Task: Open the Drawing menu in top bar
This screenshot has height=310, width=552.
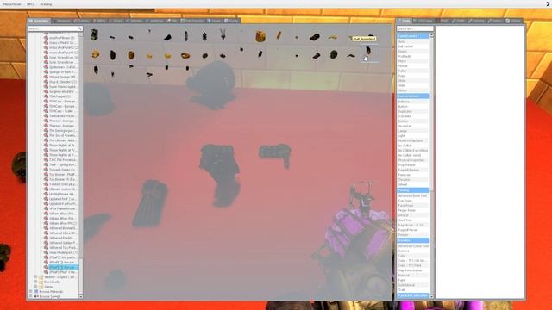Action: [x=46, y=4]
